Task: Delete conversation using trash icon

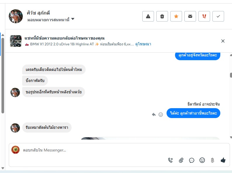Action: point(162,16)
